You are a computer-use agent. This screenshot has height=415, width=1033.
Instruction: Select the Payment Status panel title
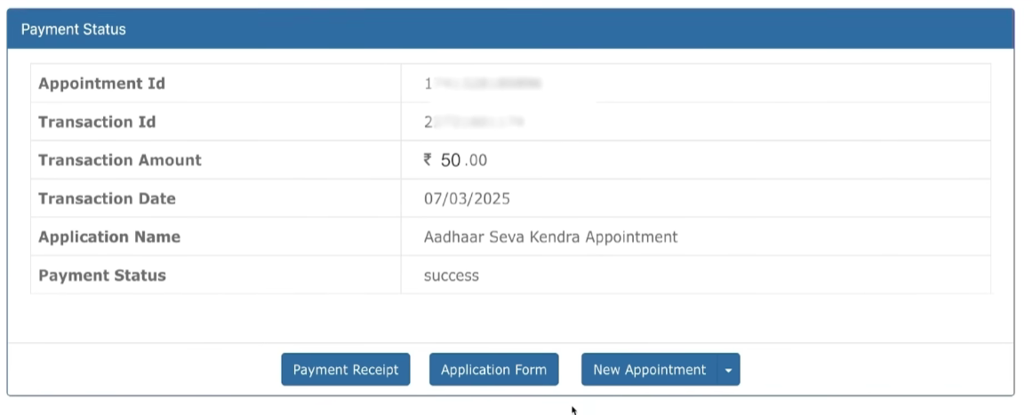(x=74, y=29)
